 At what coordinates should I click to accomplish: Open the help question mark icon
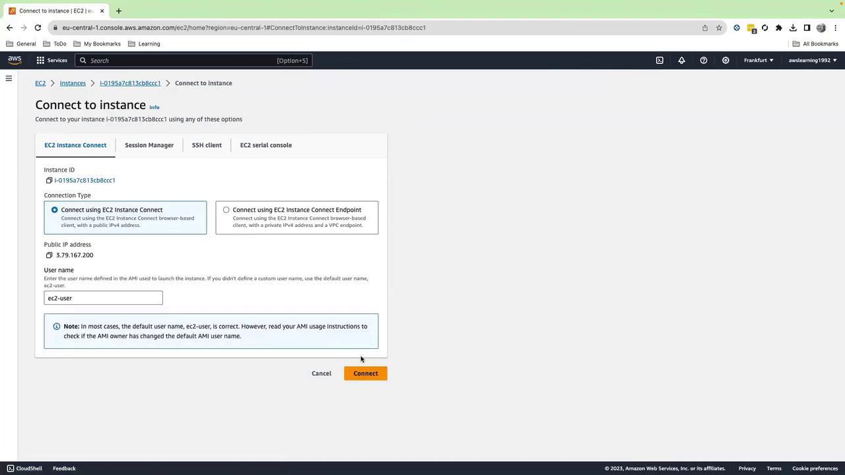pos(704,60)
